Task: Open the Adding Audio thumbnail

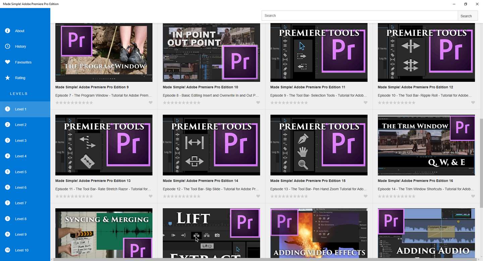Action: 426,233
